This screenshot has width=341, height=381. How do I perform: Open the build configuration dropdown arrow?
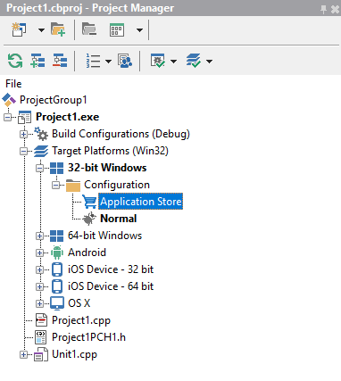[x=173, y=62]
